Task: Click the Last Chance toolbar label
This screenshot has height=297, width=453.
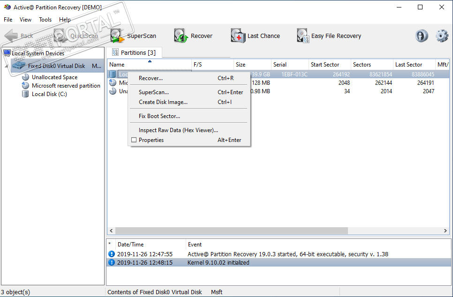Action: click(x=264, y=36)
